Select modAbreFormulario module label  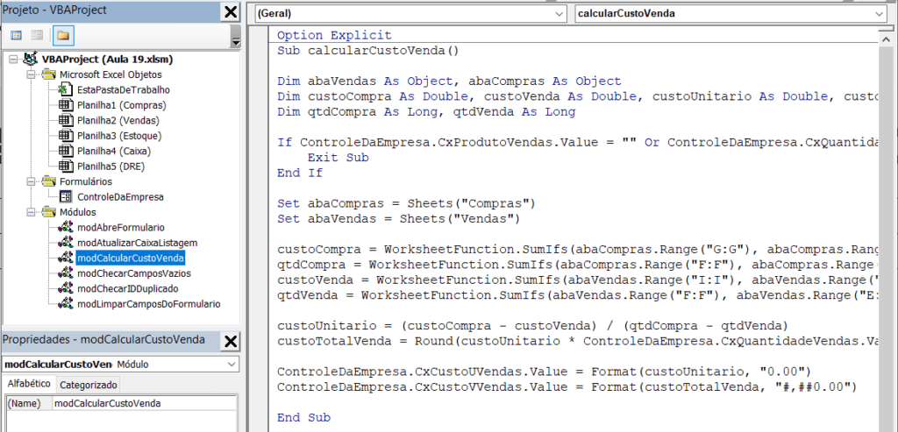(120, 227)
